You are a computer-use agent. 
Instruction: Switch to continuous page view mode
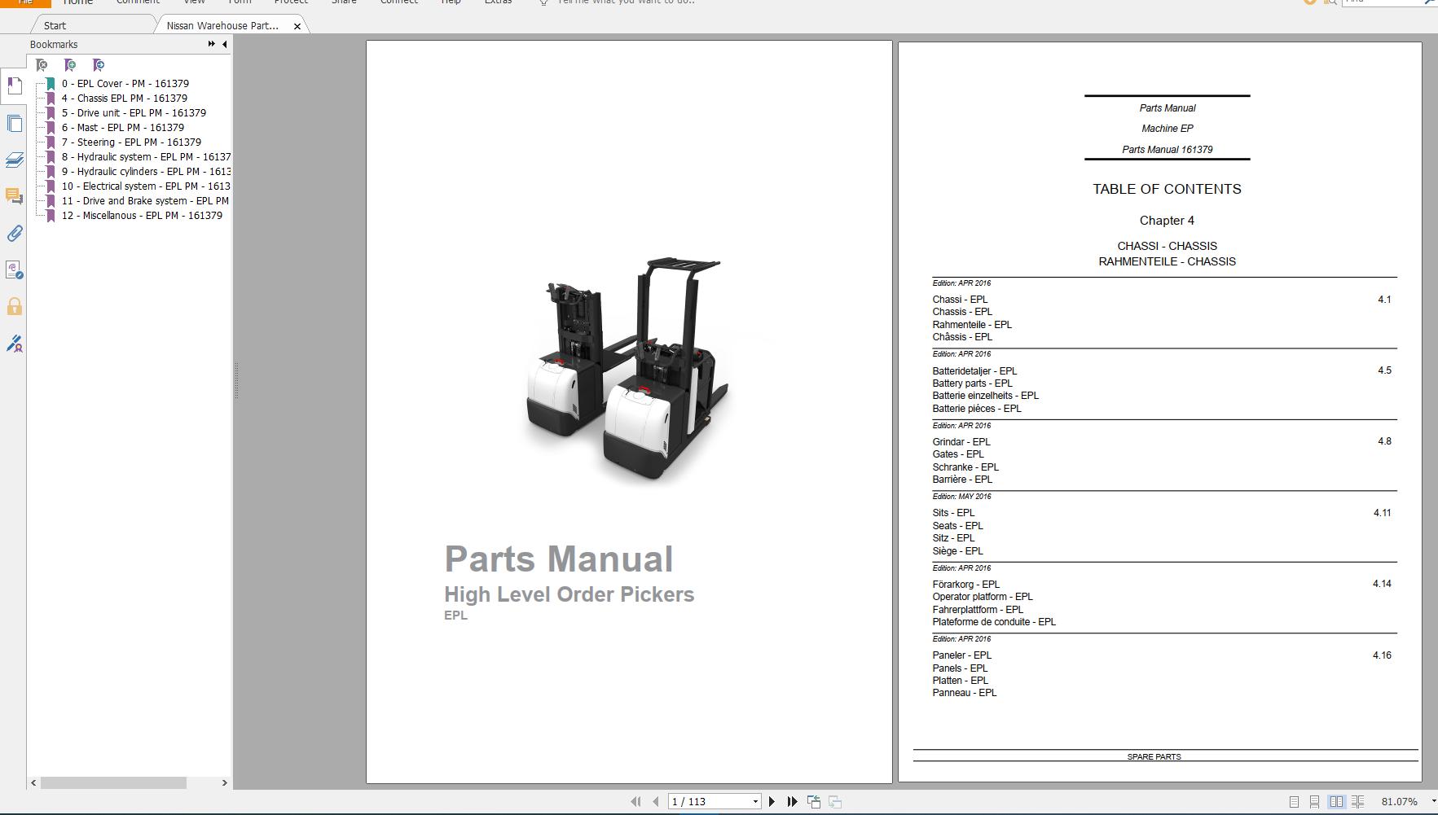[1314, 802]
